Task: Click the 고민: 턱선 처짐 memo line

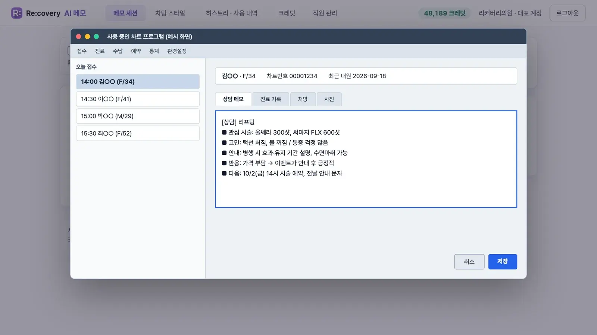Action: tap(275, 143)
